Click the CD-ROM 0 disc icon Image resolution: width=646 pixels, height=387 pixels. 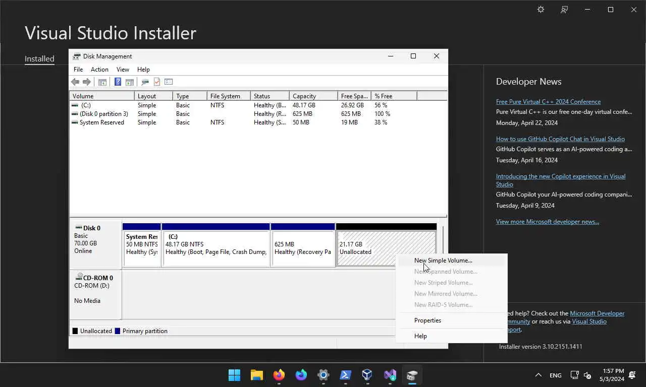pos(79,277)
